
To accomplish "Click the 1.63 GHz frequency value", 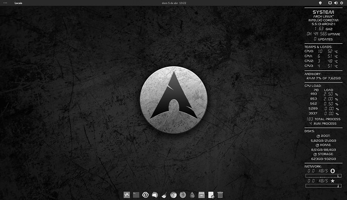I will coord(323,29).
